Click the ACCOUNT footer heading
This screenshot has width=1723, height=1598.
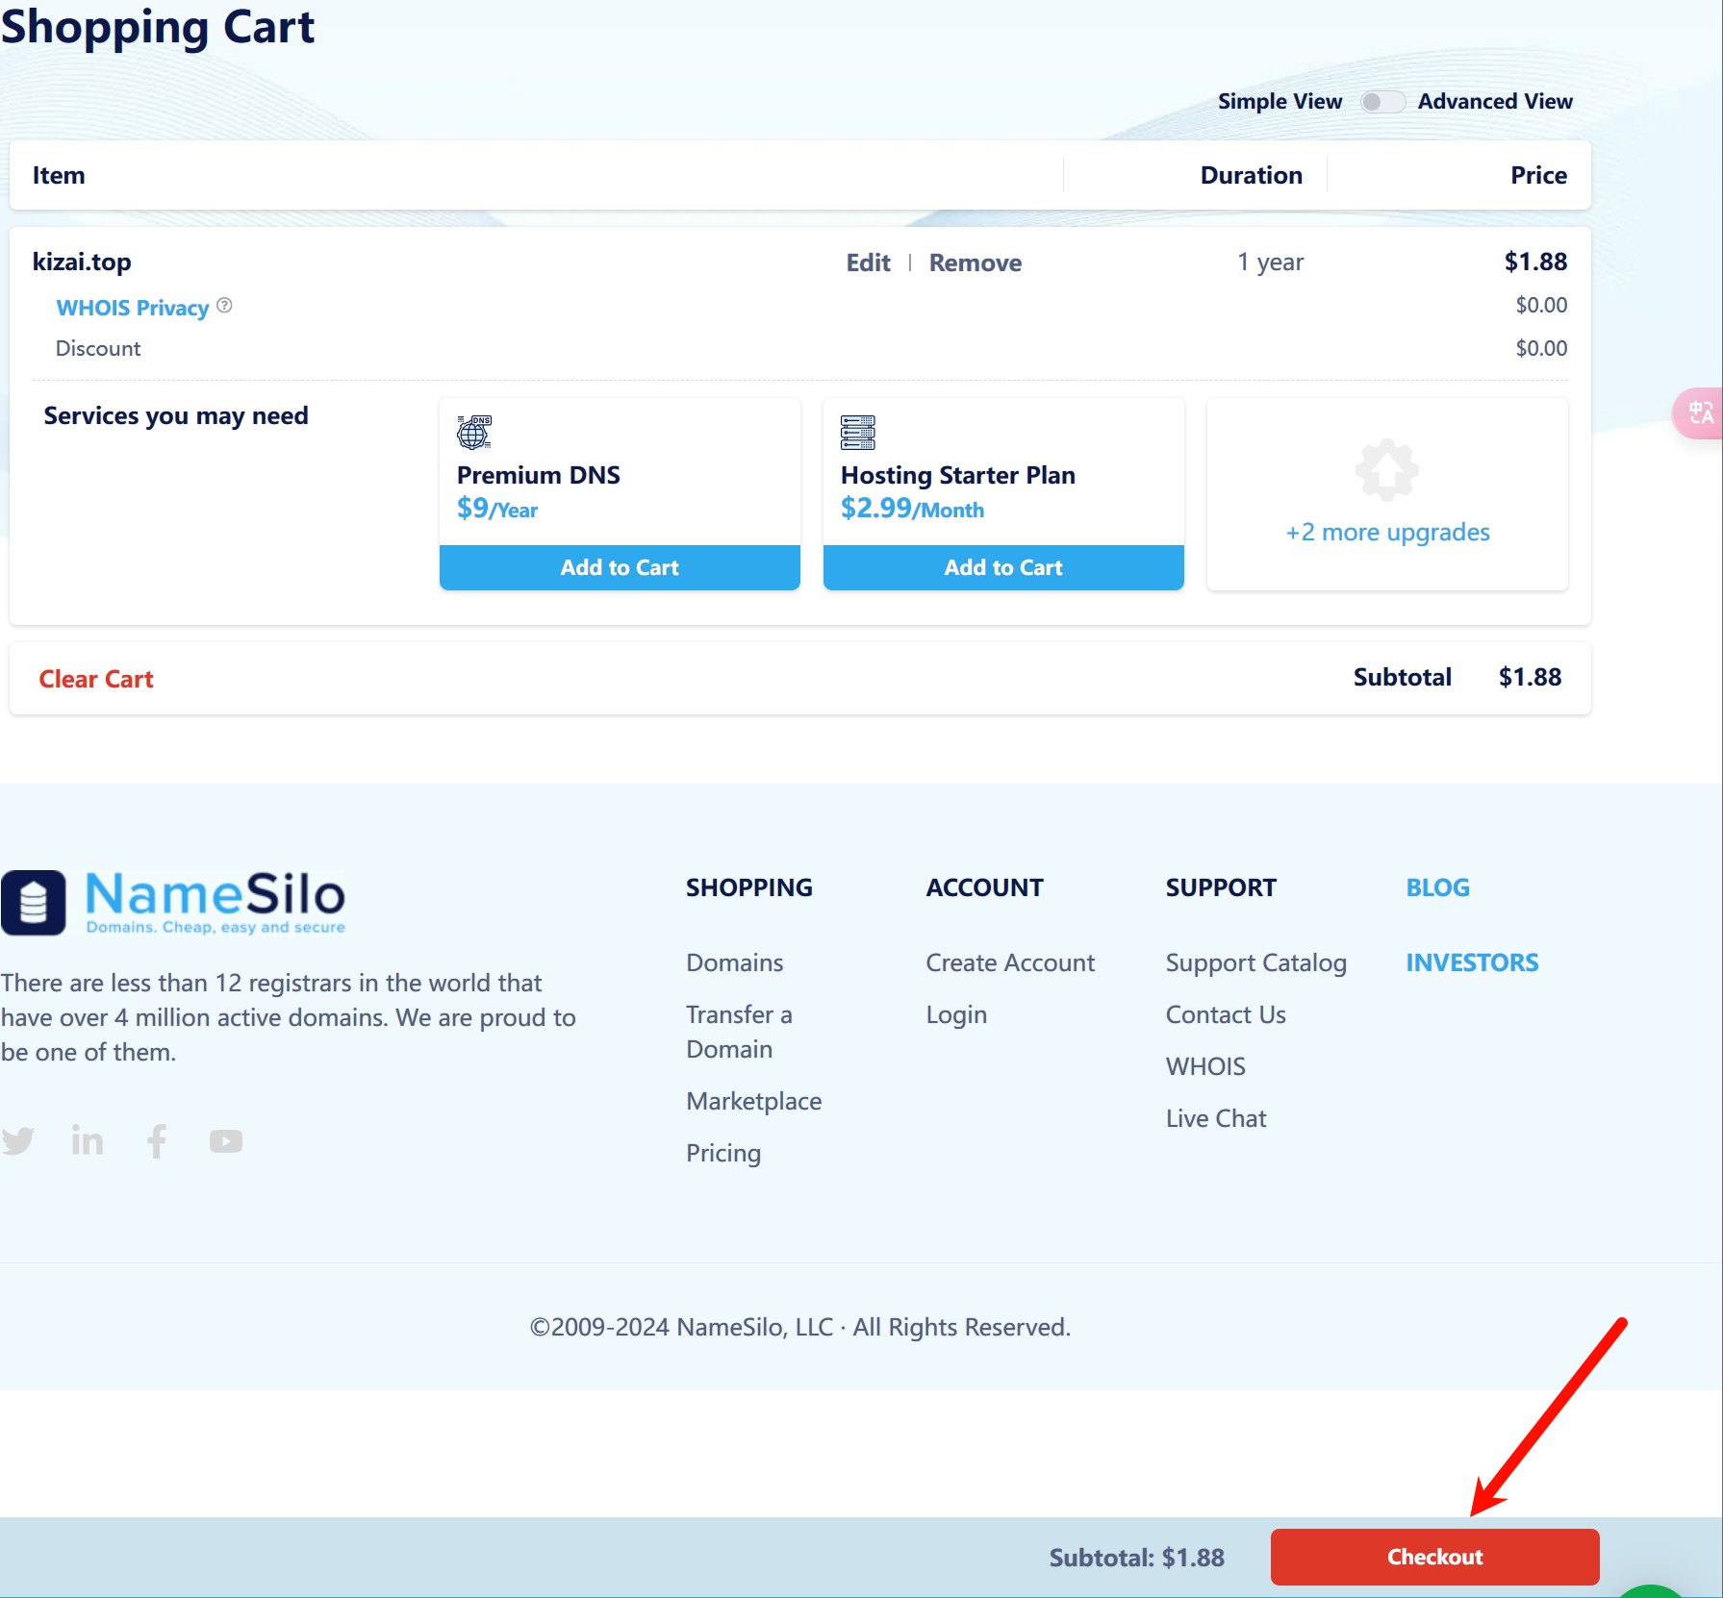tap(984, 887)
